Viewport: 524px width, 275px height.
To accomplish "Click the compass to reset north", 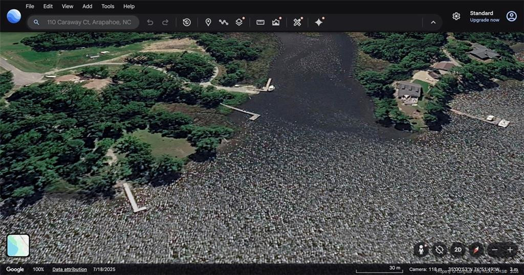I will pos(476,250).
